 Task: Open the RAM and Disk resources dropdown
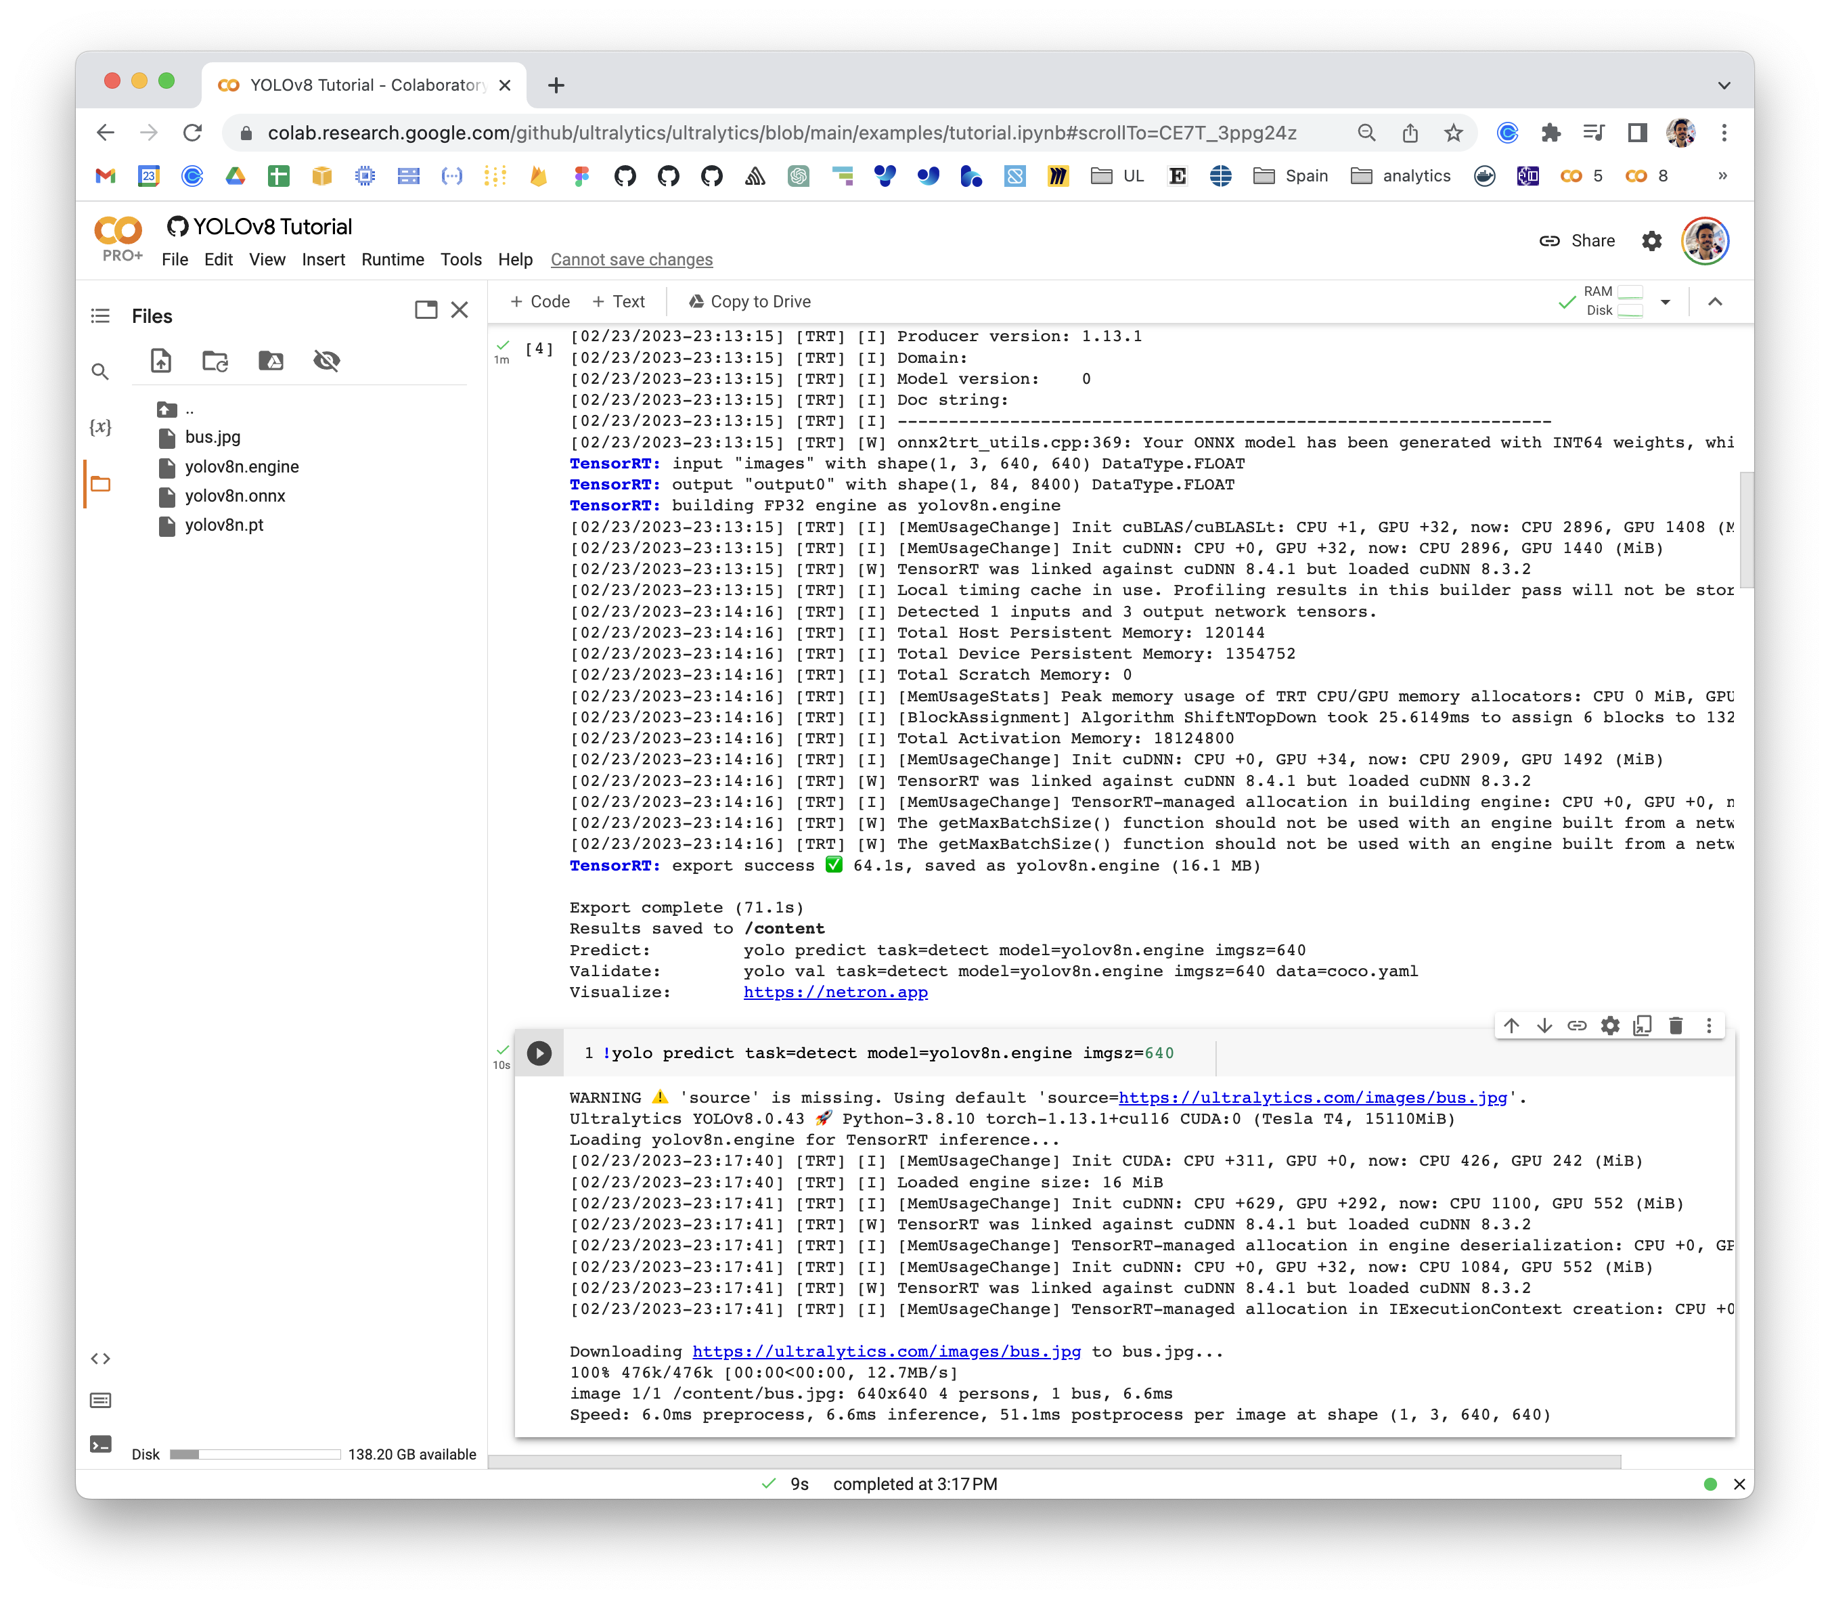[x=1666, y=302]
